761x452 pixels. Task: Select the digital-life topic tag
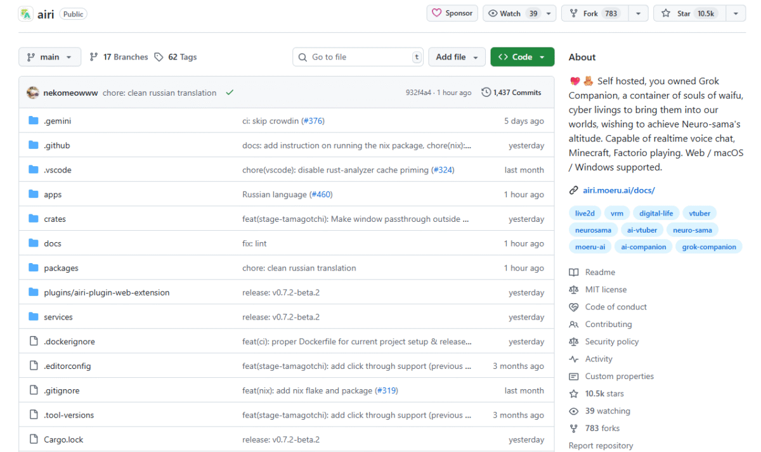click(656, 214)
